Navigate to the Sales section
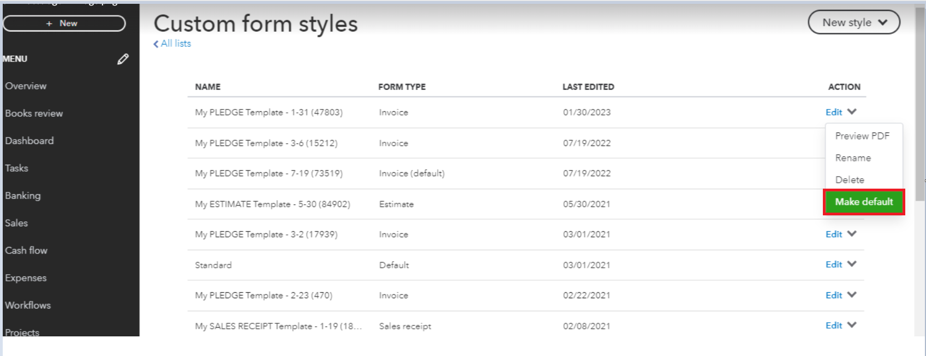 16,223
